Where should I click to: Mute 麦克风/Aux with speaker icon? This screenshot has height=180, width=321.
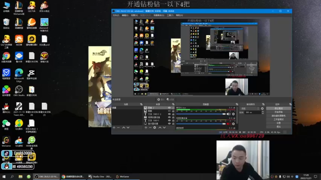tap(228, 114)
